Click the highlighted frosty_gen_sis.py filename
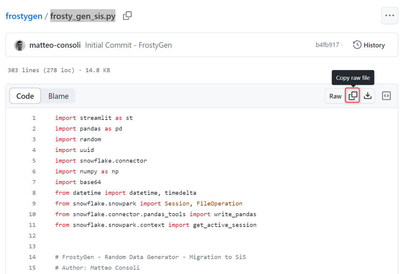406x274 pixels. pyautogui.click(x=82, y=16)
